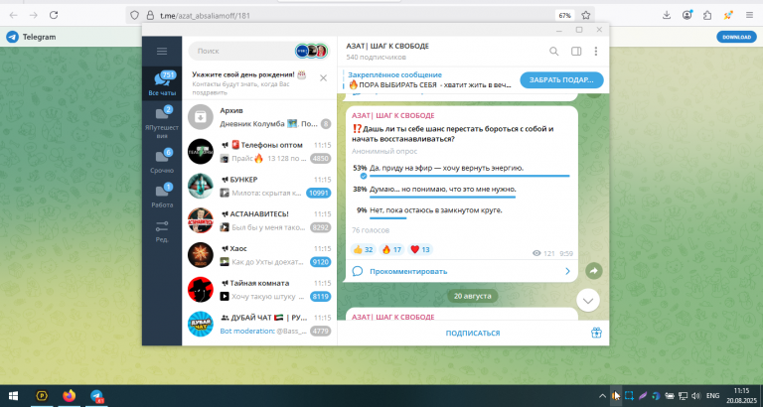Open the Windows Start menu
The height and width of the screenshot is (407, 763).
click(x=13, y=396)
